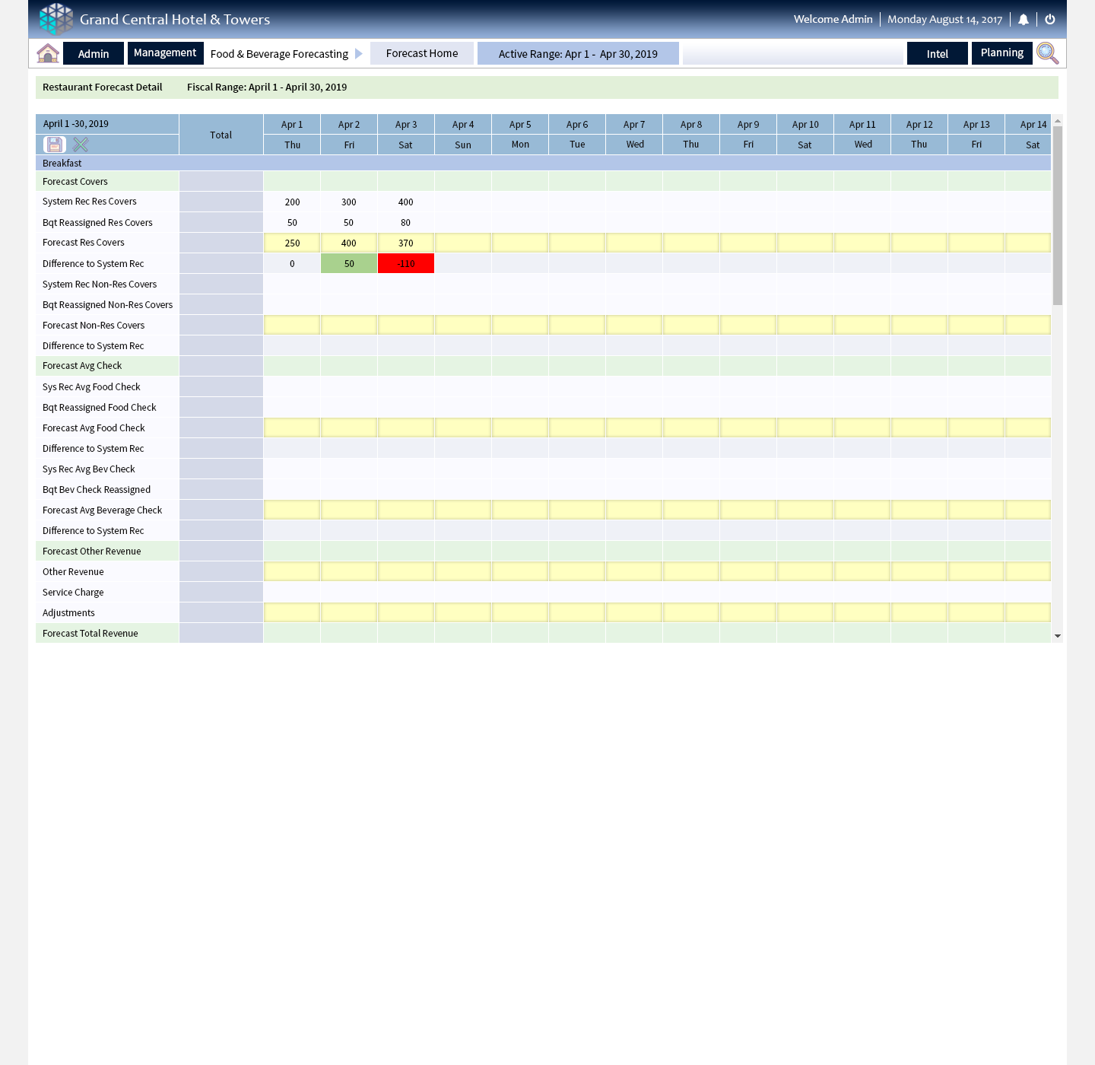Select the red -110 difference cell
The width and height of the screenshot is (1095, 1065).
point(406,264)
